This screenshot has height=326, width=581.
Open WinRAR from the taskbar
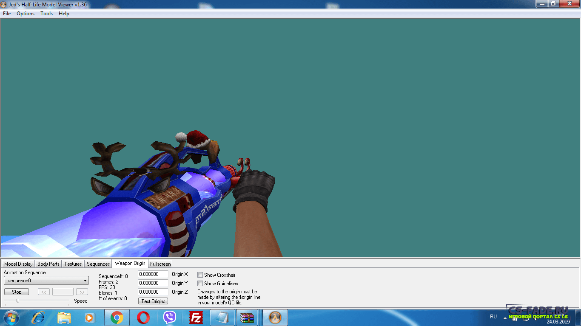(x=248, y=318)
